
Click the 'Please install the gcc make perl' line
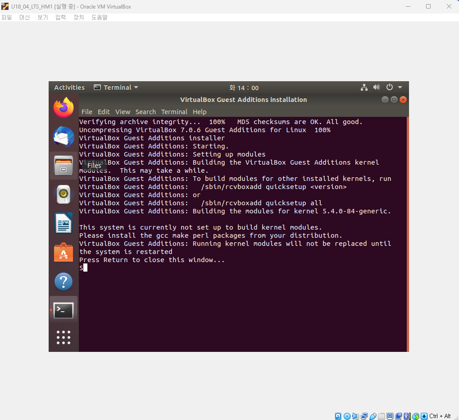[210, 235]
